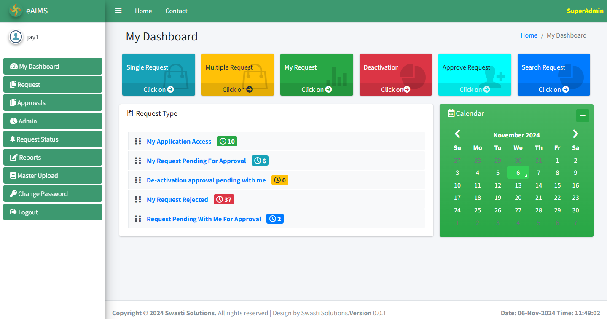Expand the Approvals sidebar menu
Viewport: 607px width, 319px height.
click(53, 103)
